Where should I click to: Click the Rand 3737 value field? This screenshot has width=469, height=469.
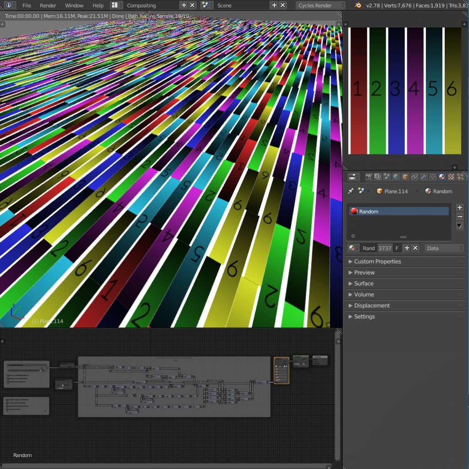click(385, 248)
